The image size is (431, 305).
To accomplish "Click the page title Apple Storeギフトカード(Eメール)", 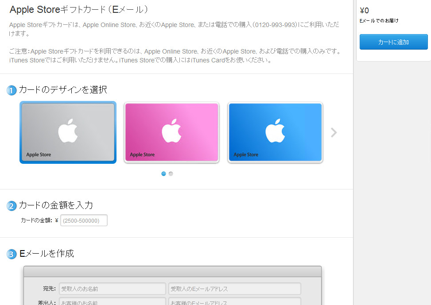I will (x=78, y=10).
